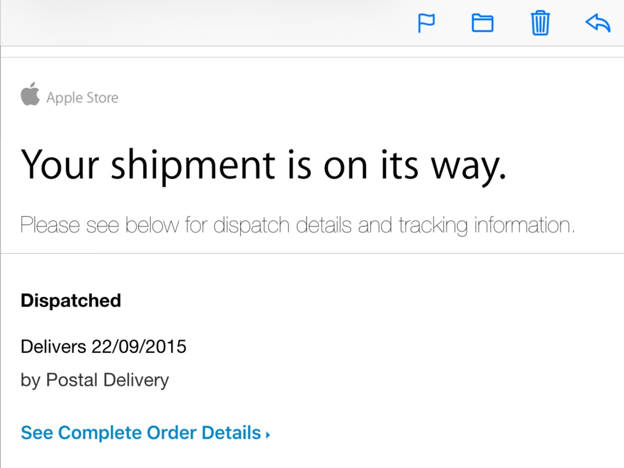Click the words "dispatch details" in subtitle
The height and width of the screenshot is (468, 624).
[283, 225]
